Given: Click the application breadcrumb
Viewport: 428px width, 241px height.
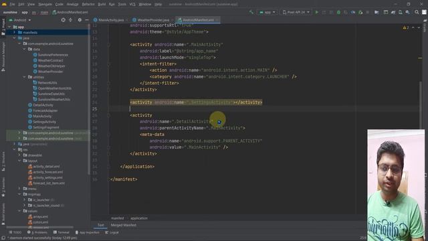Looking at the screenshot, I should [x=139, y=218].
